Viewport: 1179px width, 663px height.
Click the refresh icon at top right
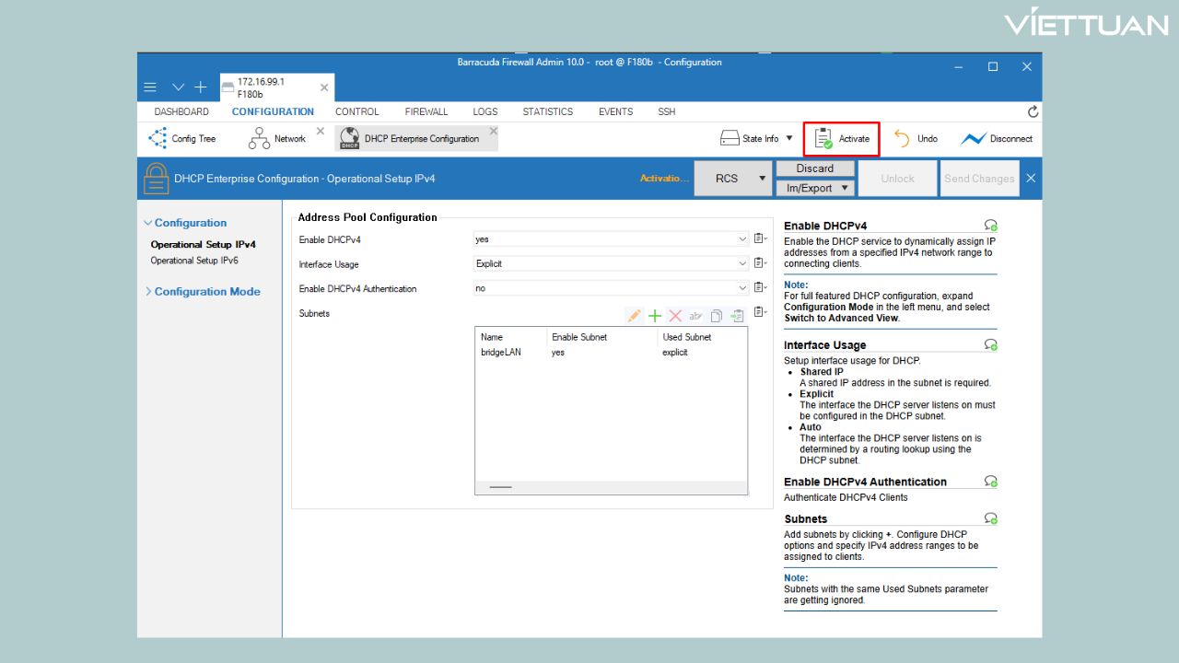1033,111
